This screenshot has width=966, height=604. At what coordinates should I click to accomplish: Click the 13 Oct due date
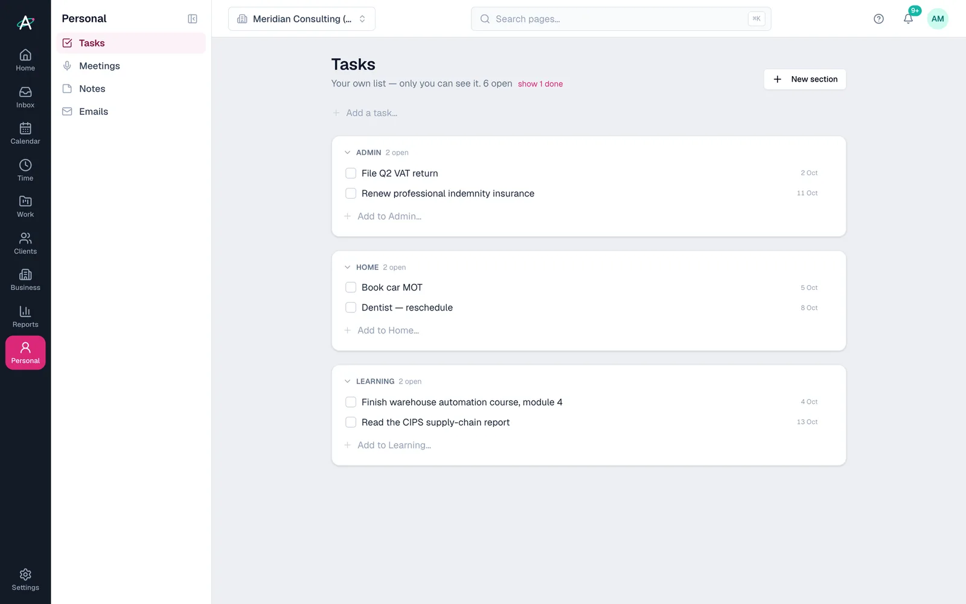[807, 422]
